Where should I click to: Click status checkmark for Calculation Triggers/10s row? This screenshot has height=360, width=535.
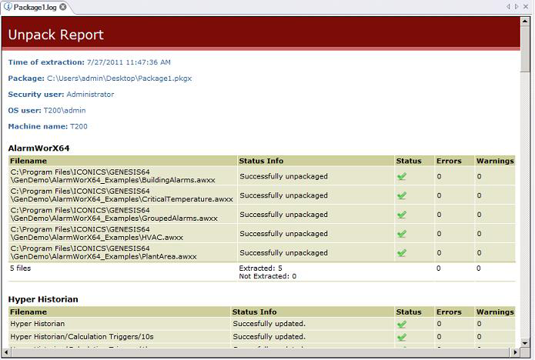tap(402, 337)
